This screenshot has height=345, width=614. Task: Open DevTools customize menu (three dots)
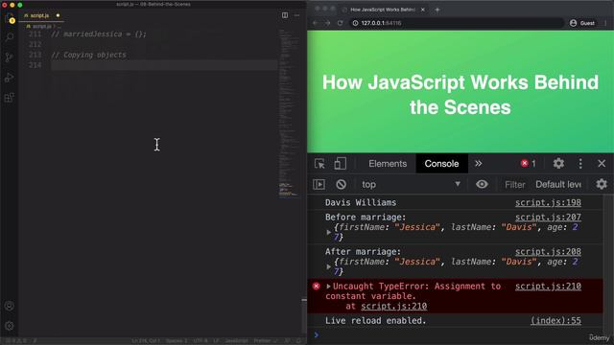pos(580,164)
